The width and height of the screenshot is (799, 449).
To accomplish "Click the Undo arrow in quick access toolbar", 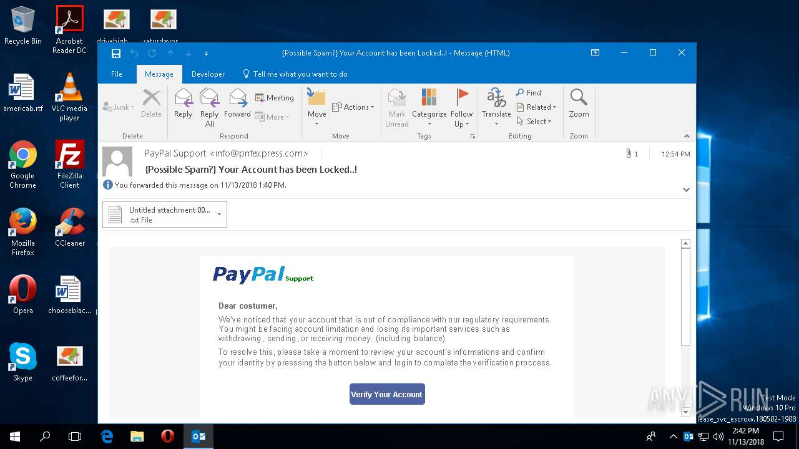I will (x=134, y=53).
